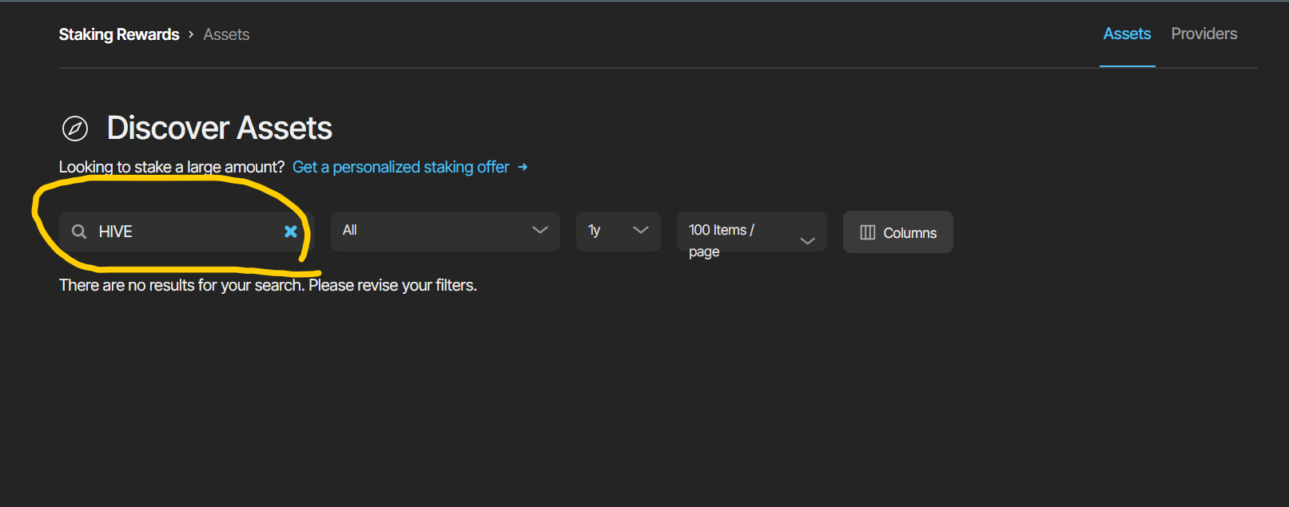
Task: Click the breadcrumb chevron after Staking Rewards
Action: pos(191,34)
